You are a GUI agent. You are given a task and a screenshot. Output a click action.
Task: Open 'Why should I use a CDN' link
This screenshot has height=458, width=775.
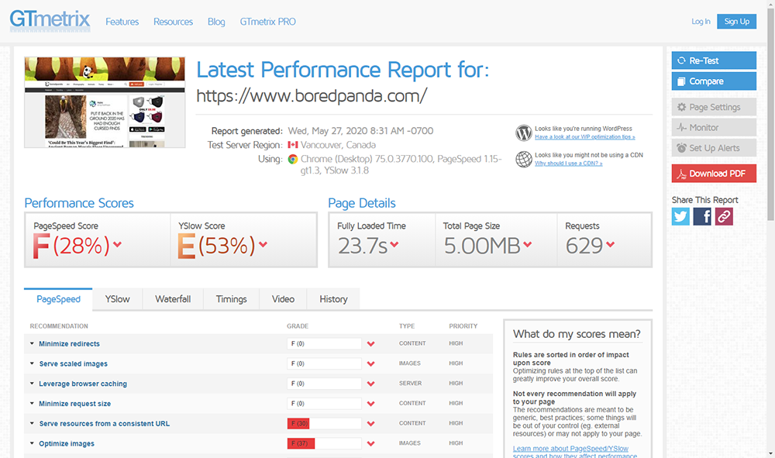(x=568, y=164)
